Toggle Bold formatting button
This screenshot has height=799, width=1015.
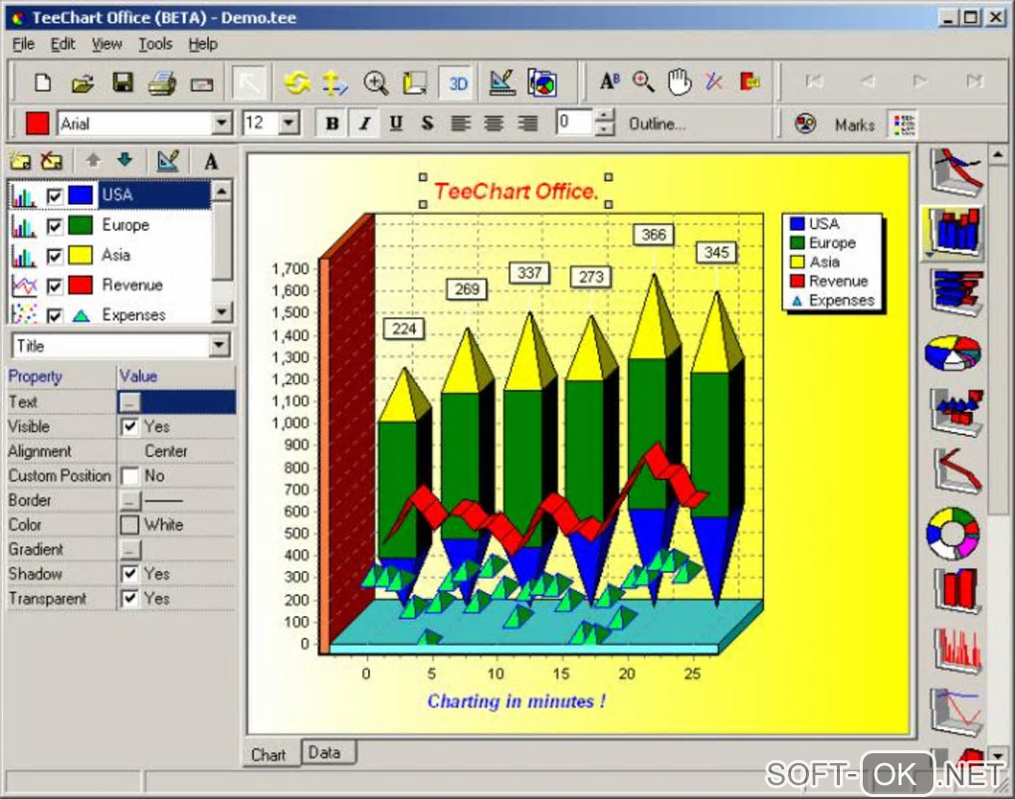tap(332, 123)
